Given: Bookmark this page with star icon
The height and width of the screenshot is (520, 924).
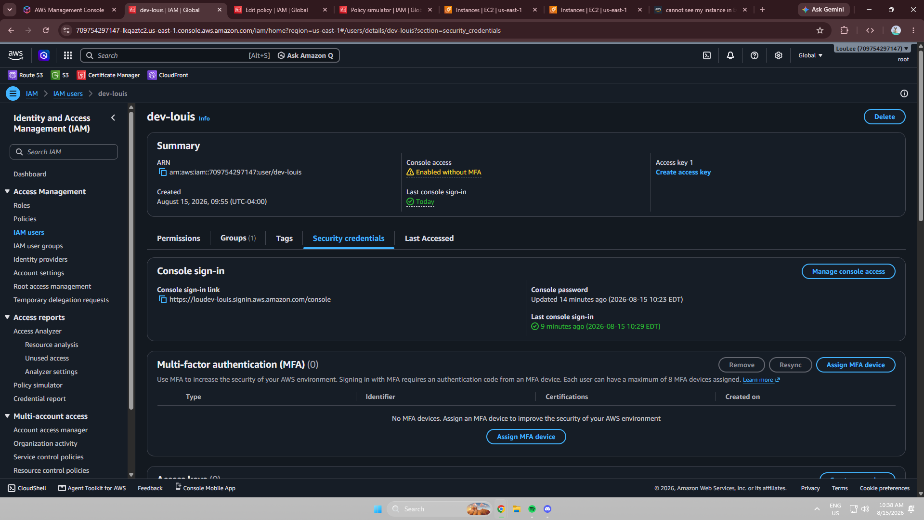Looking at the screenshot, I should point(820,30).
